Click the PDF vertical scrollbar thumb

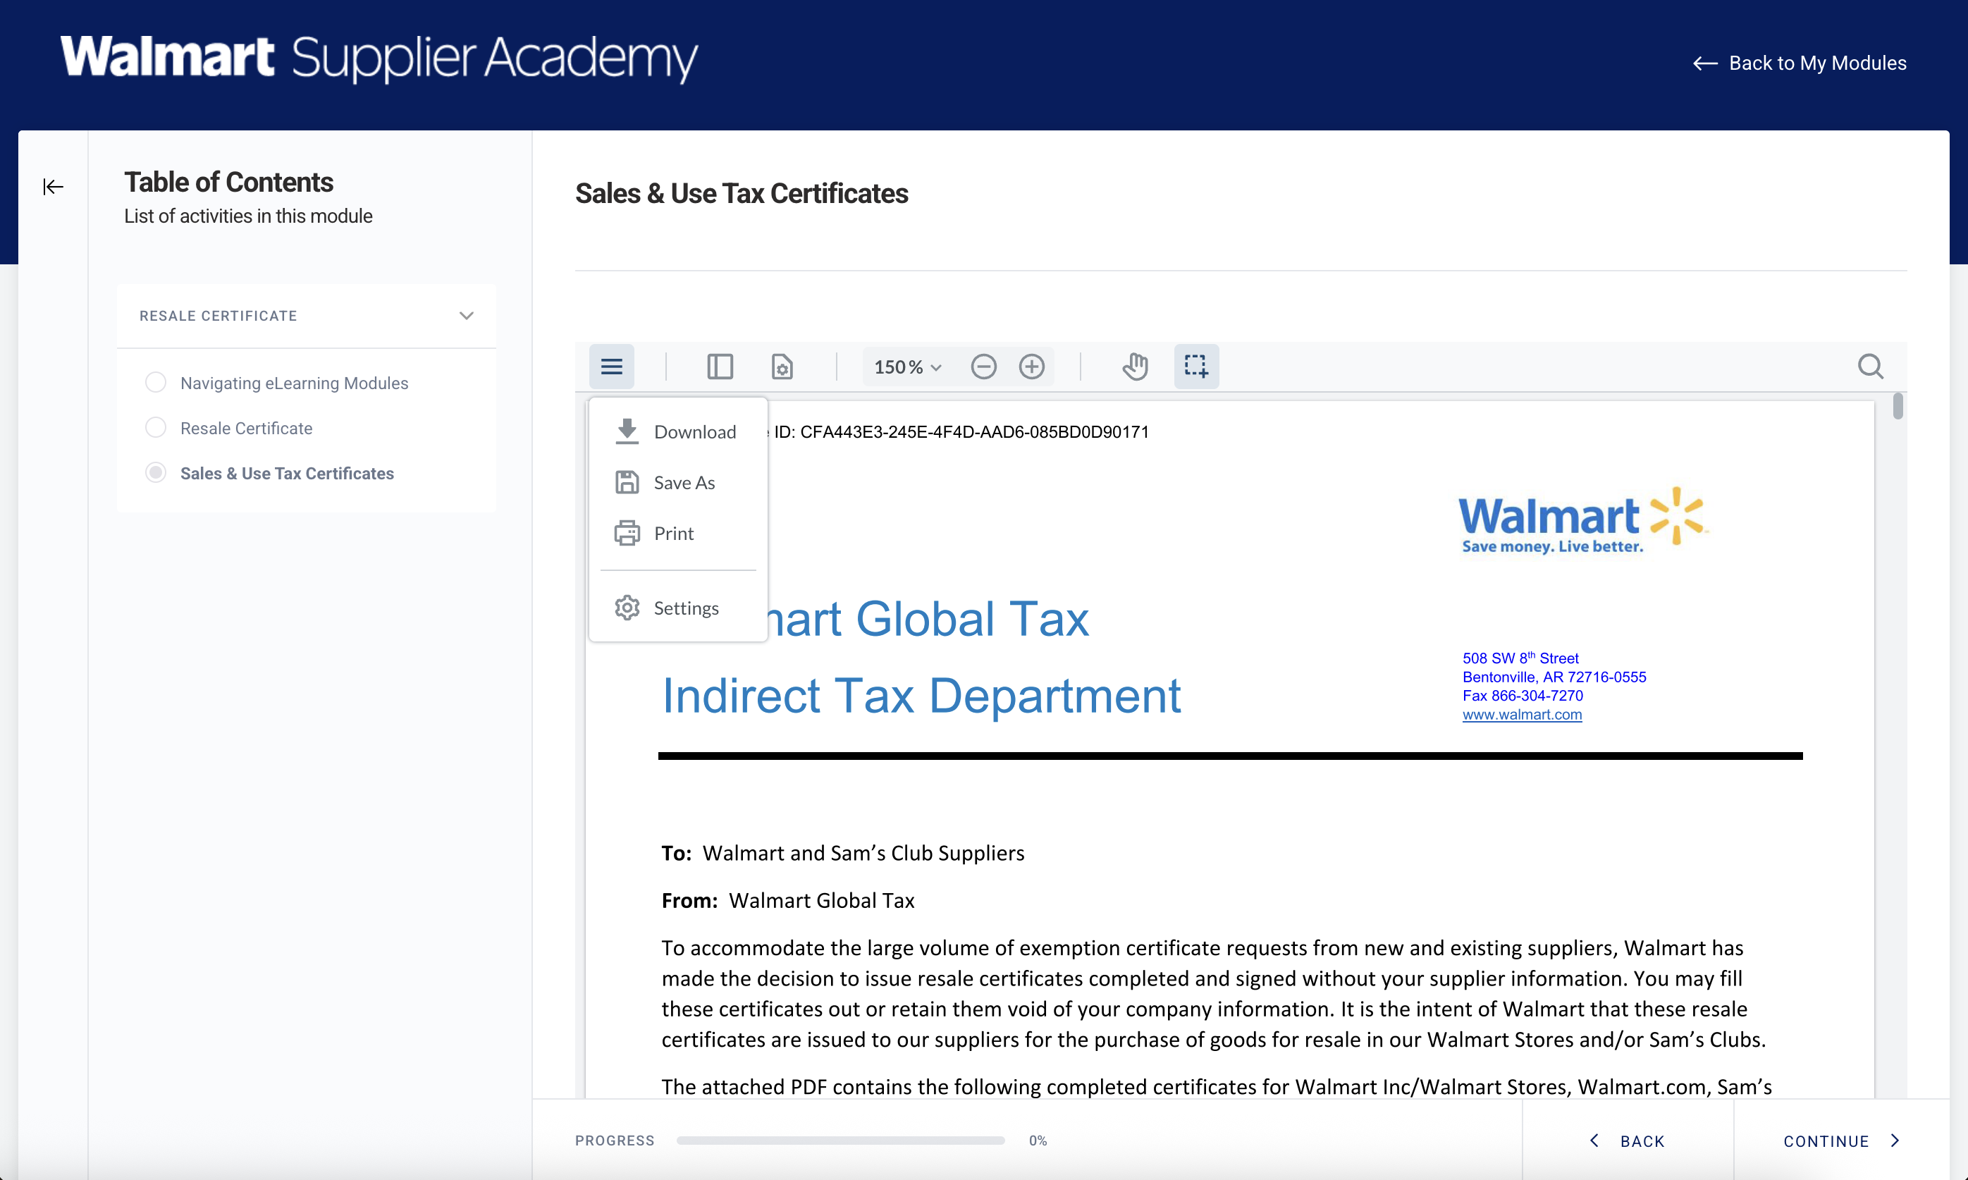[1898, 405]
